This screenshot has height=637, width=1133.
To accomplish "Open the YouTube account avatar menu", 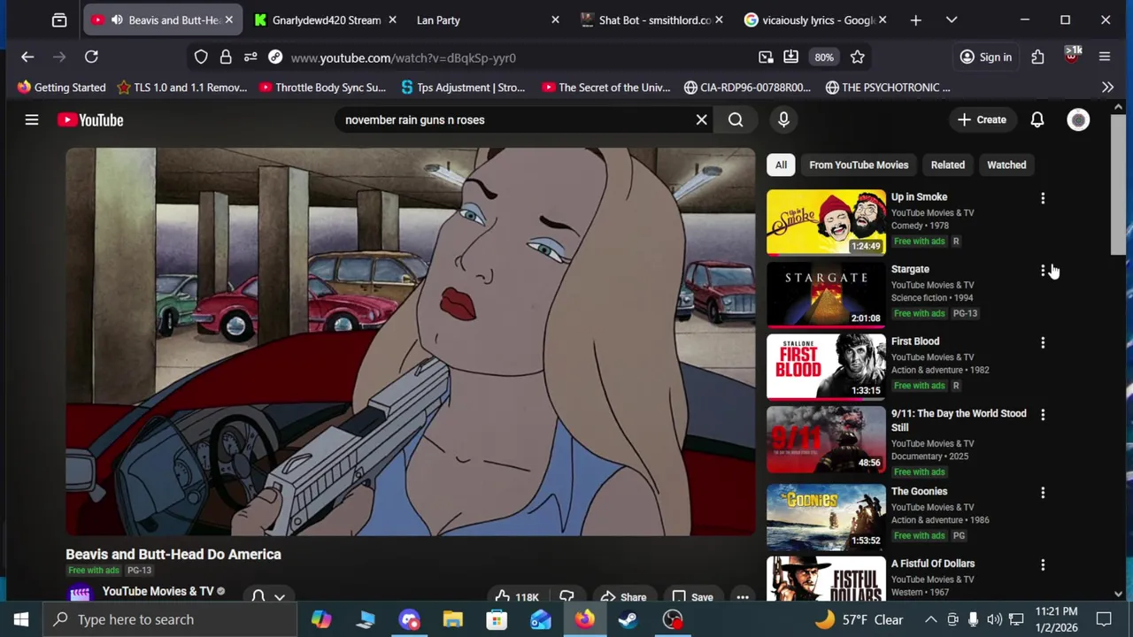I will click(1078, 119).
